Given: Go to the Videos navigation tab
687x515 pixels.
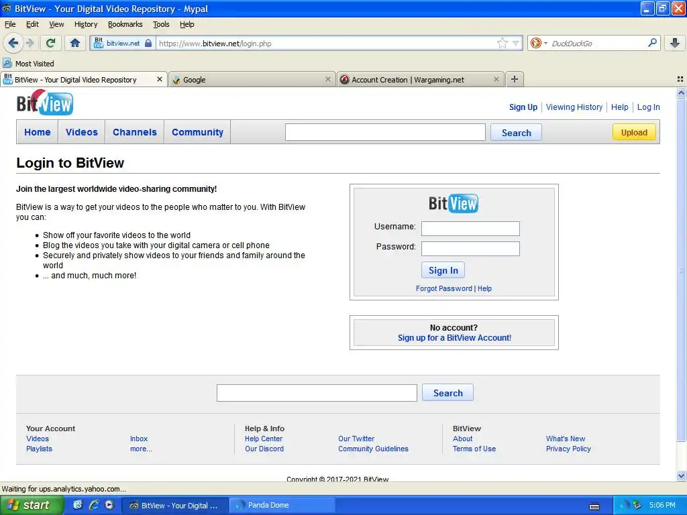Looking at the screenshot, I should tap(81, 132).
